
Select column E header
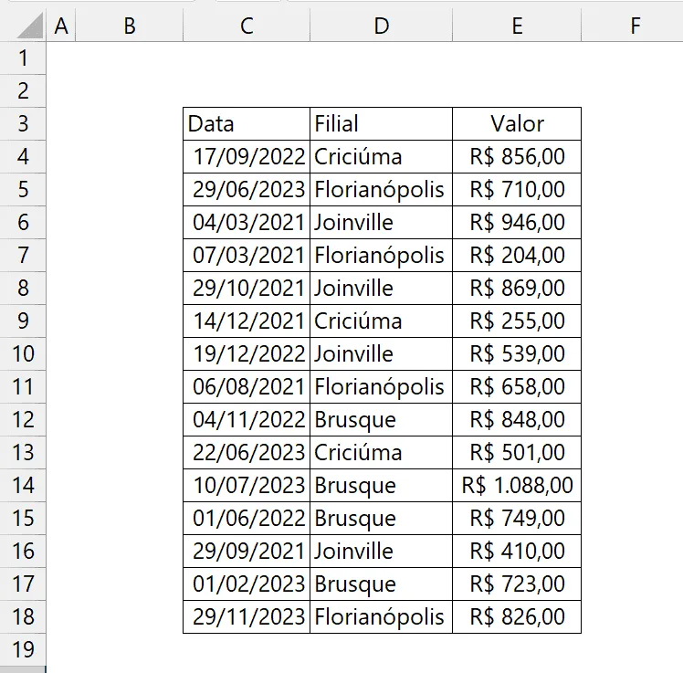517,26
